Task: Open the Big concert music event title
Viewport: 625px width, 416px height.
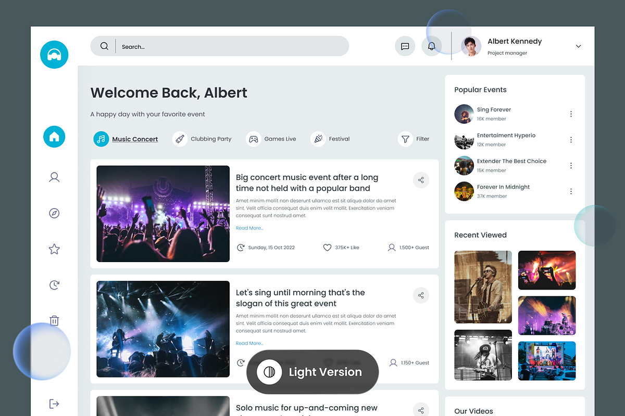Action: [307, 183]
